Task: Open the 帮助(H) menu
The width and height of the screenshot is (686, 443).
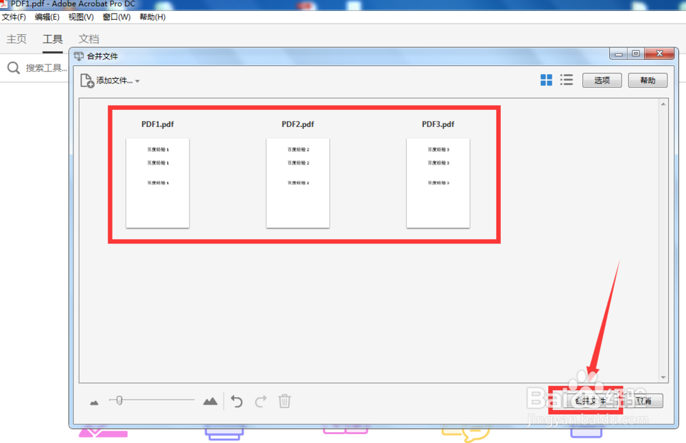Action: 152,17
